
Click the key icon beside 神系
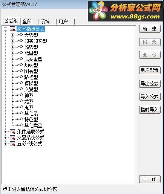pyautogui.click(x=20, y=95)
